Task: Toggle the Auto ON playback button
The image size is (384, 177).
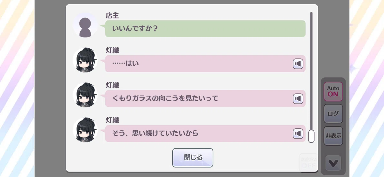Action: click(333, 91)
